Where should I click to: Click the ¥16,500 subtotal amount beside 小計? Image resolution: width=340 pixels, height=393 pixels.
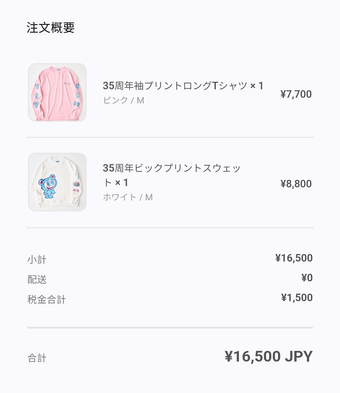[x=294, y=258]
